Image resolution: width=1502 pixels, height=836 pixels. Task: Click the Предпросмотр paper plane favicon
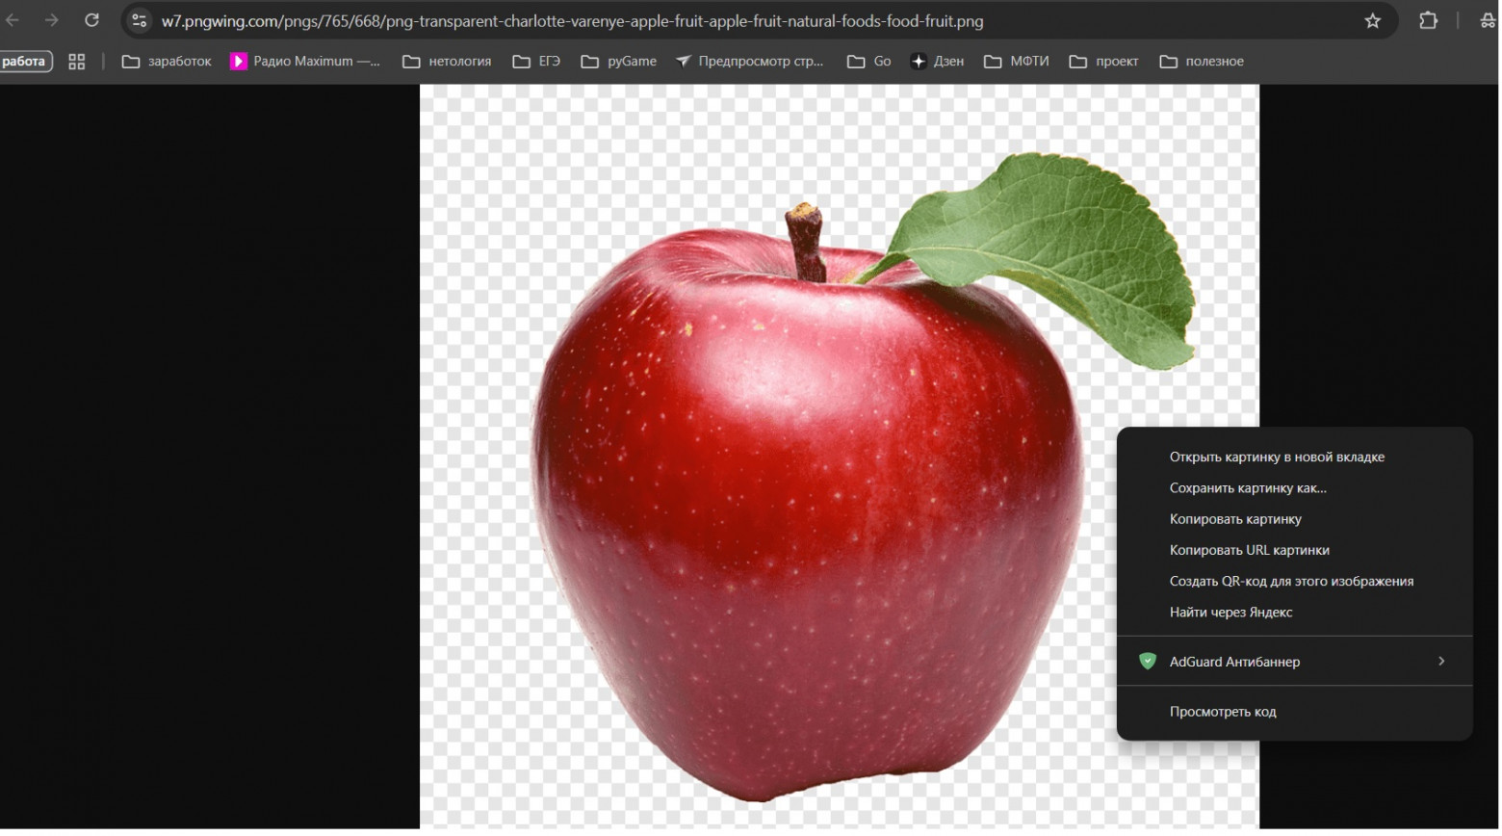[683, 62]
